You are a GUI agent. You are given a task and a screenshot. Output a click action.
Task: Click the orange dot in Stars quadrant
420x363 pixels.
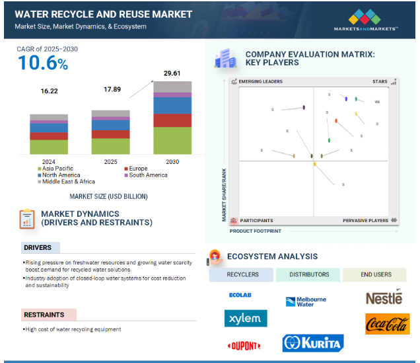pyautogui.click(x=336, y=121)
